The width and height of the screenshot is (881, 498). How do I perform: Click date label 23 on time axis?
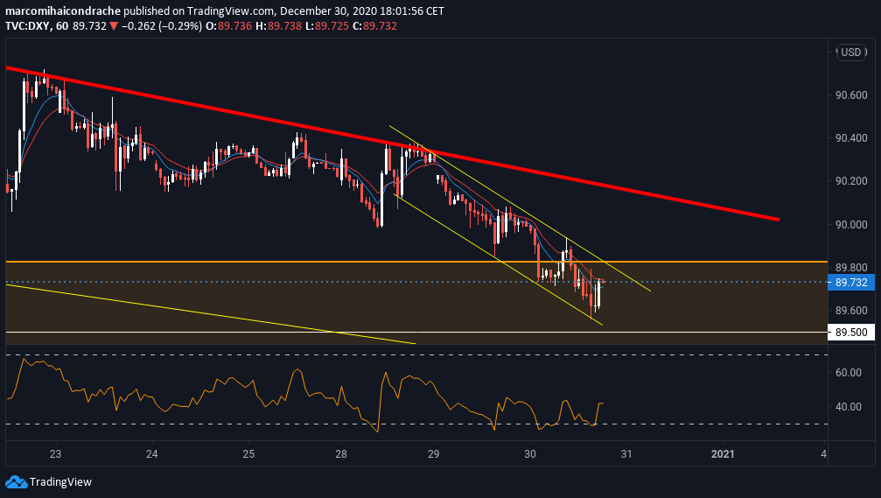(55, 453)
